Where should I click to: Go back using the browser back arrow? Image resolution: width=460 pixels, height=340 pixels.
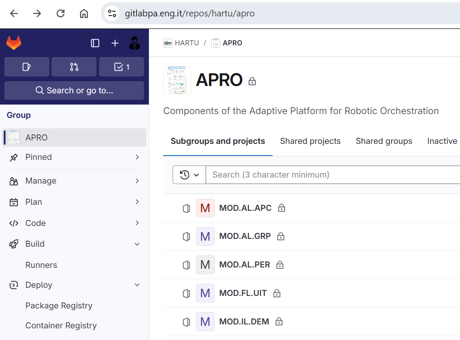(x=14, y=13)
